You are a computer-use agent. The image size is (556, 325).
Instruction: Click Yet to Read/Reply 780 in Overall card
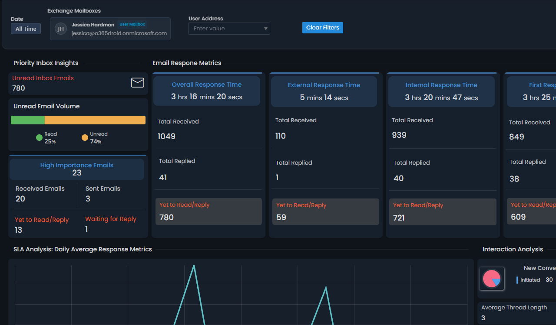[208, 211]
